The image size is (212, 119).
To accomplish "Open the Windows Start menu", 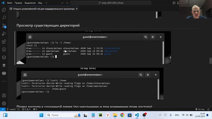I will click(41, 115).
